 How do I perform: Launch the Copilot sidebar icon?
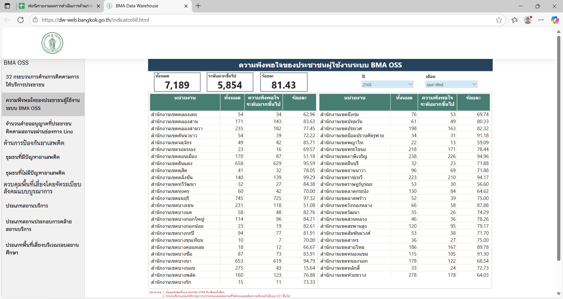(x=554, y=20)
